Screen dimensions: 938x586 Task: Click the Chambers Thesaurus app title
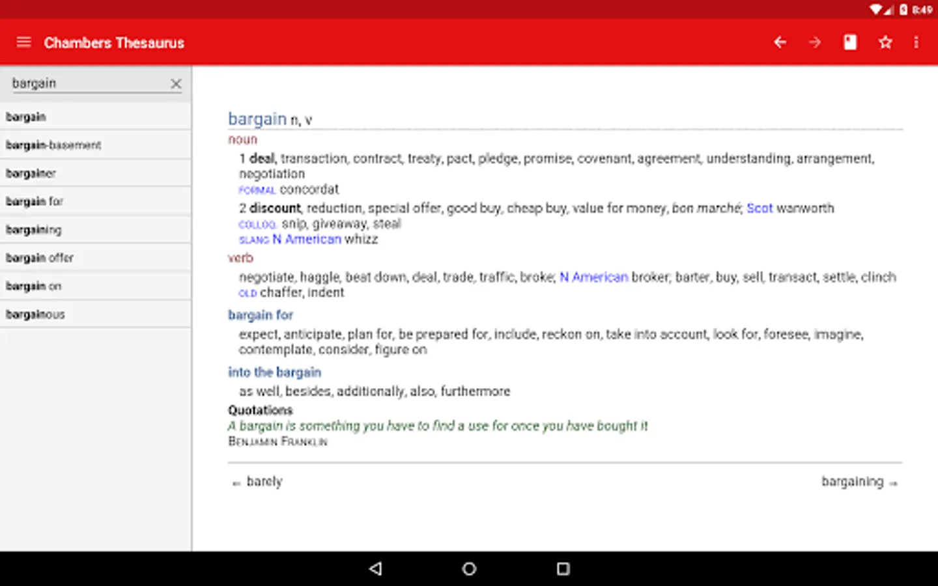point(114,43)
